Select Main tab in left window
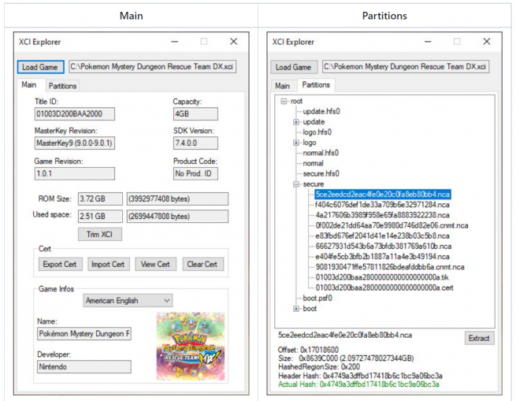The height and width of the screenshot is (401, 516). 29,85
